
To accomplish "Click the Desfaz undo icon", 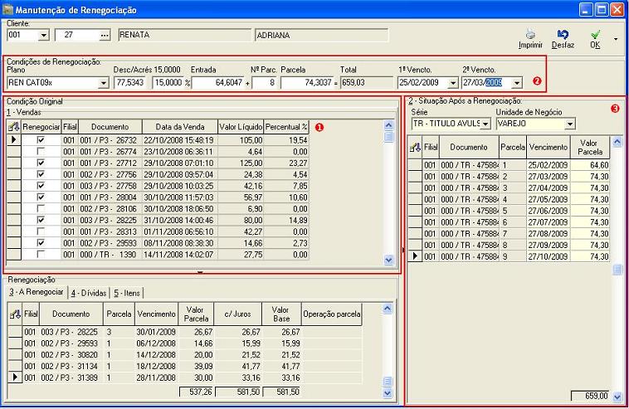I will [x=563, y=34].
